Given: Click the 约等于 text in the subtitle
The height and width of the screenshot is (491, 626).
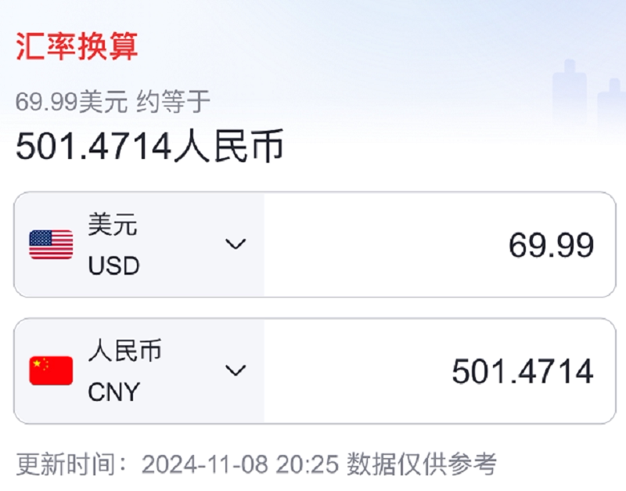Looking at the screenshot, I should (174, 102).
